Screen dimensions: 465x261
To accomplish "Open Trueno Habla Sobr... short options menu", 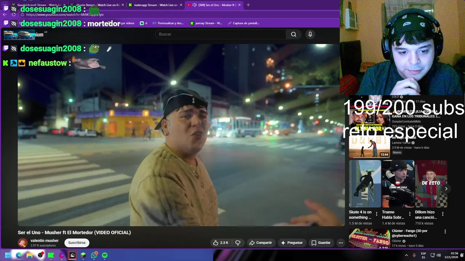I will [409, 214].
